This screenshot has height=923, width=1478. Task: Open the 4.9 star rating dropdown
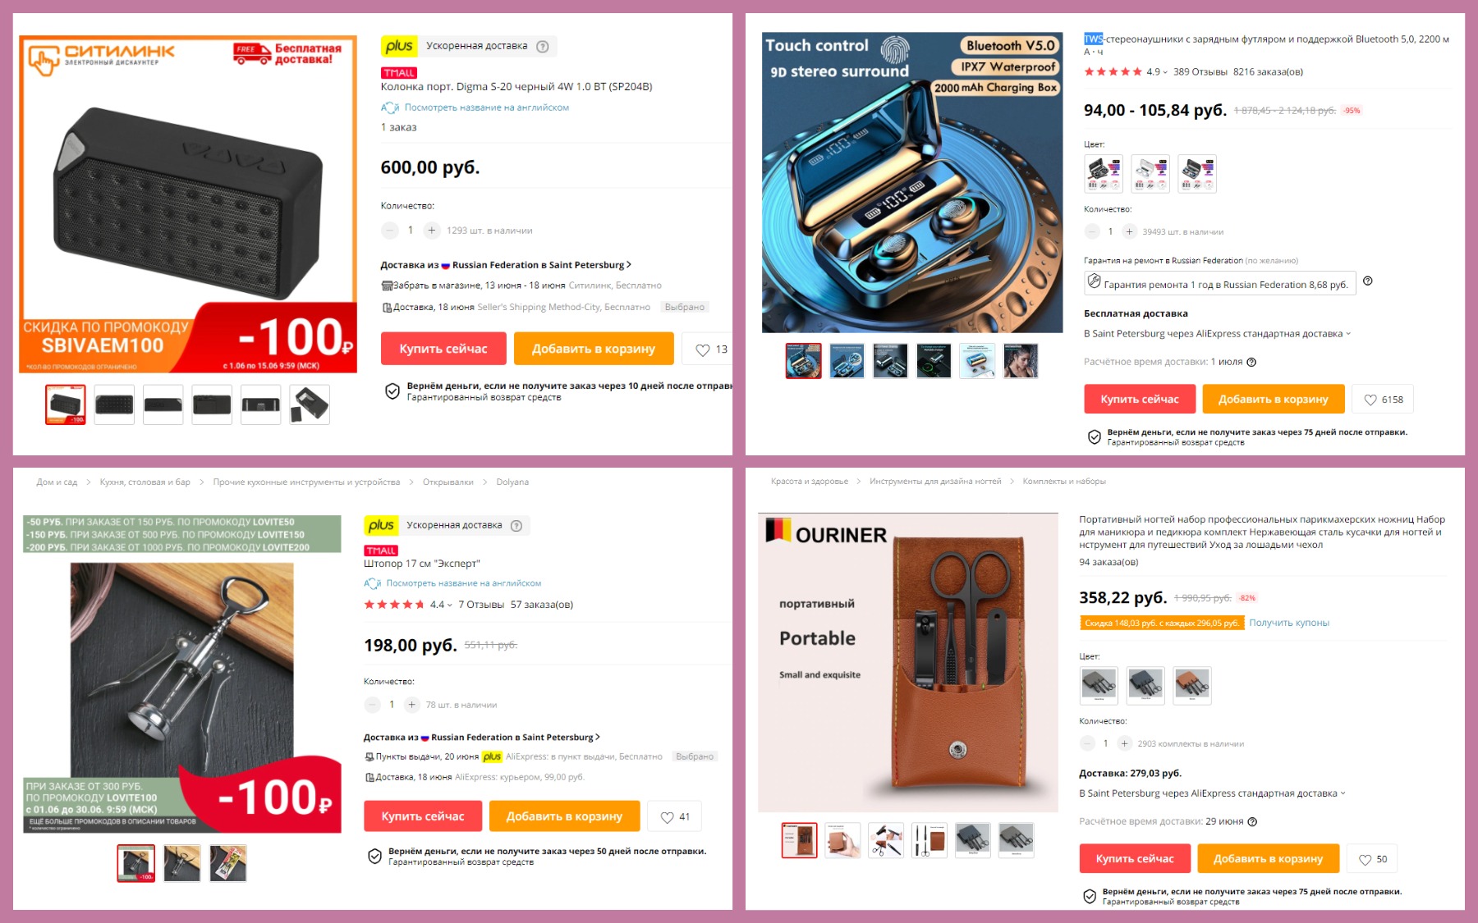(1157, 72)
